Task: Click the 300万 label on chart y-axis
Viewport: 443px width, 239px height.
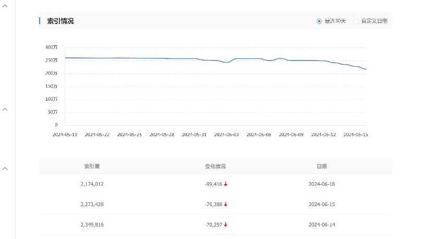Action: pos(51,47)
